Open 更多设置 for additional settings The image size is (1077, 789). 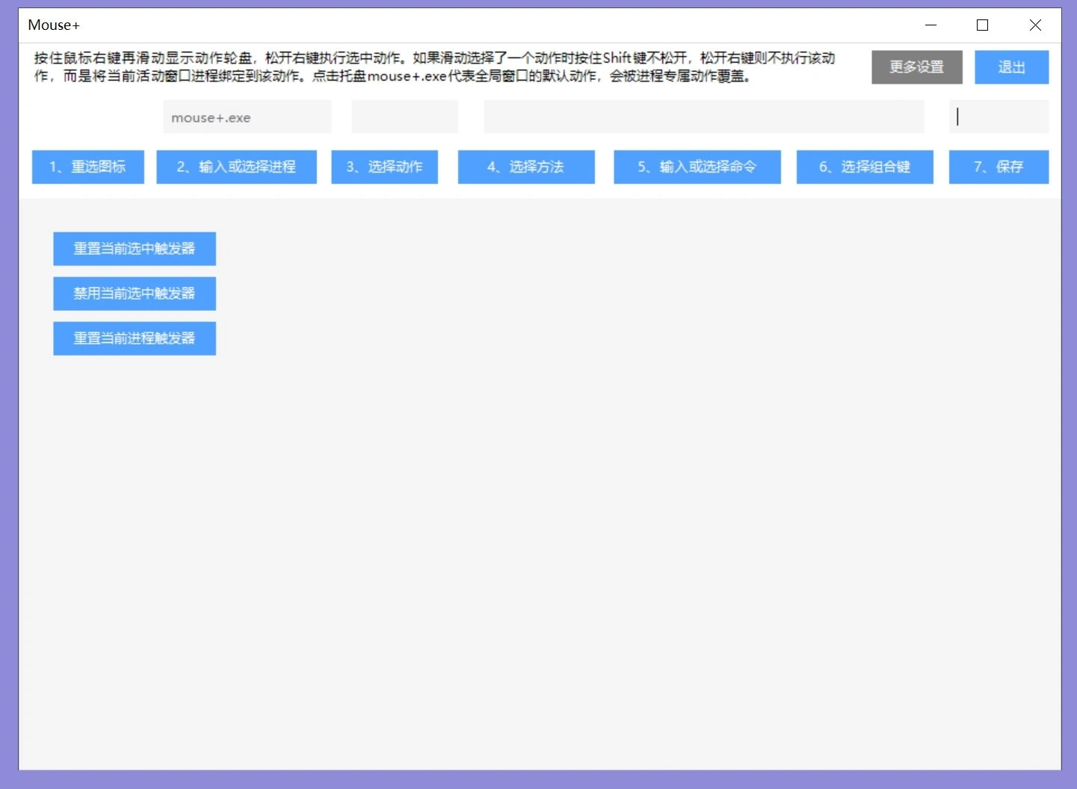(916, 66)
